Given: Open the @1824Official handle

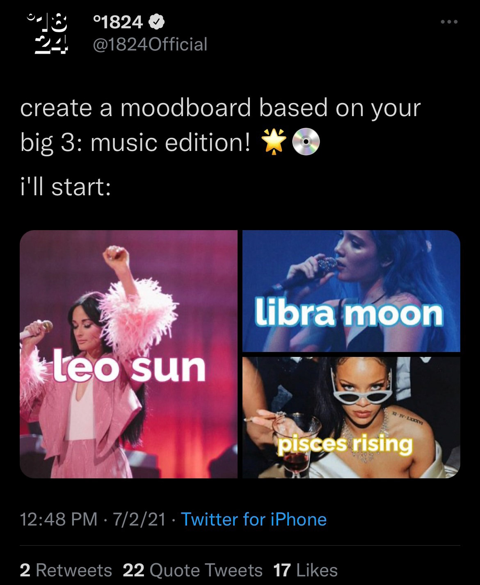Looking at the screenshot, I should pos(151,44).
